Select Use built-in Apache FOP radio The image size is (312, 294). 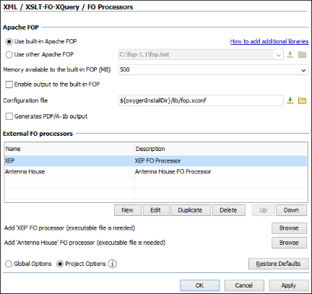(x=9, y=42)
